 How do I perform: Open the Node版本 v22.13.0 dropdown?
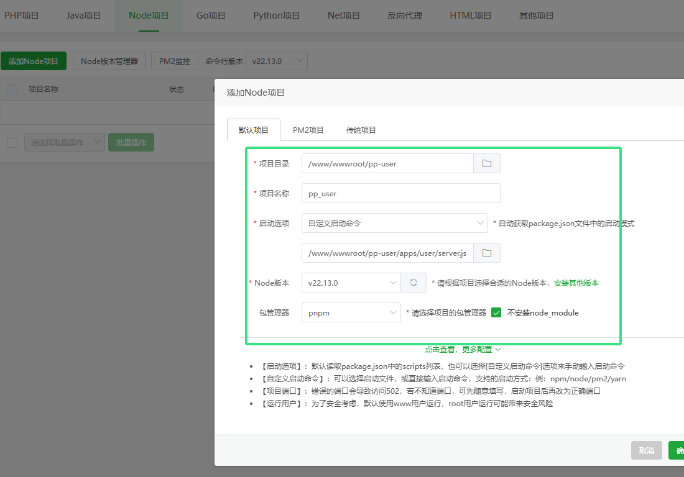click(x=351, y=283)
